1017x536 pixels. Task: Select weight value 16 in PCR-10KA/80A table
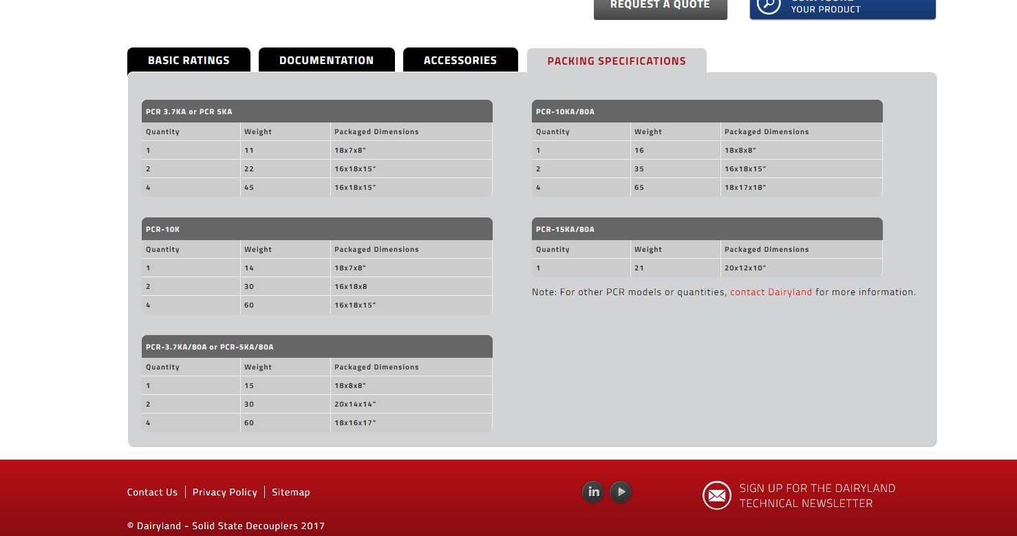(676, 150)
